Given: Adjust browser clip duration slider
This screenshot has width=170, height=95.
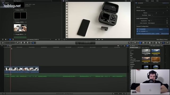Looking at the screenshot, I should (50, 40).
